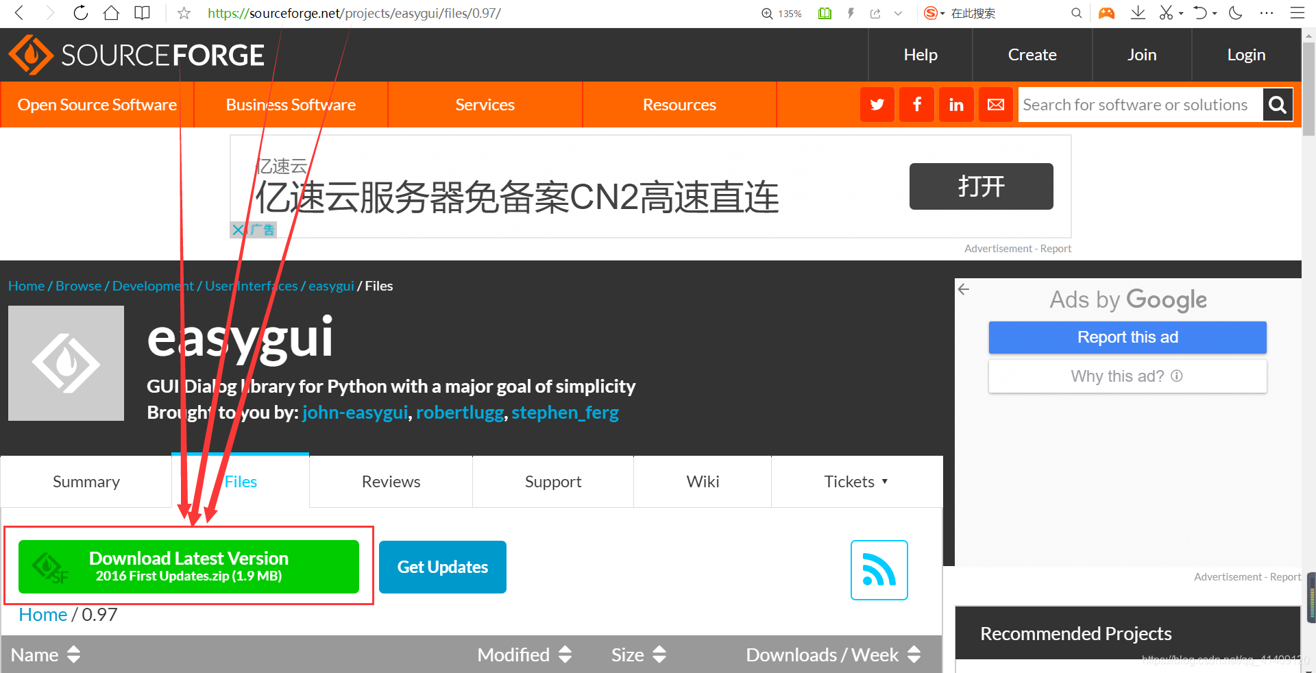Click Login in header
The height and width of the screenshot is (673, 1316).
1246,55
